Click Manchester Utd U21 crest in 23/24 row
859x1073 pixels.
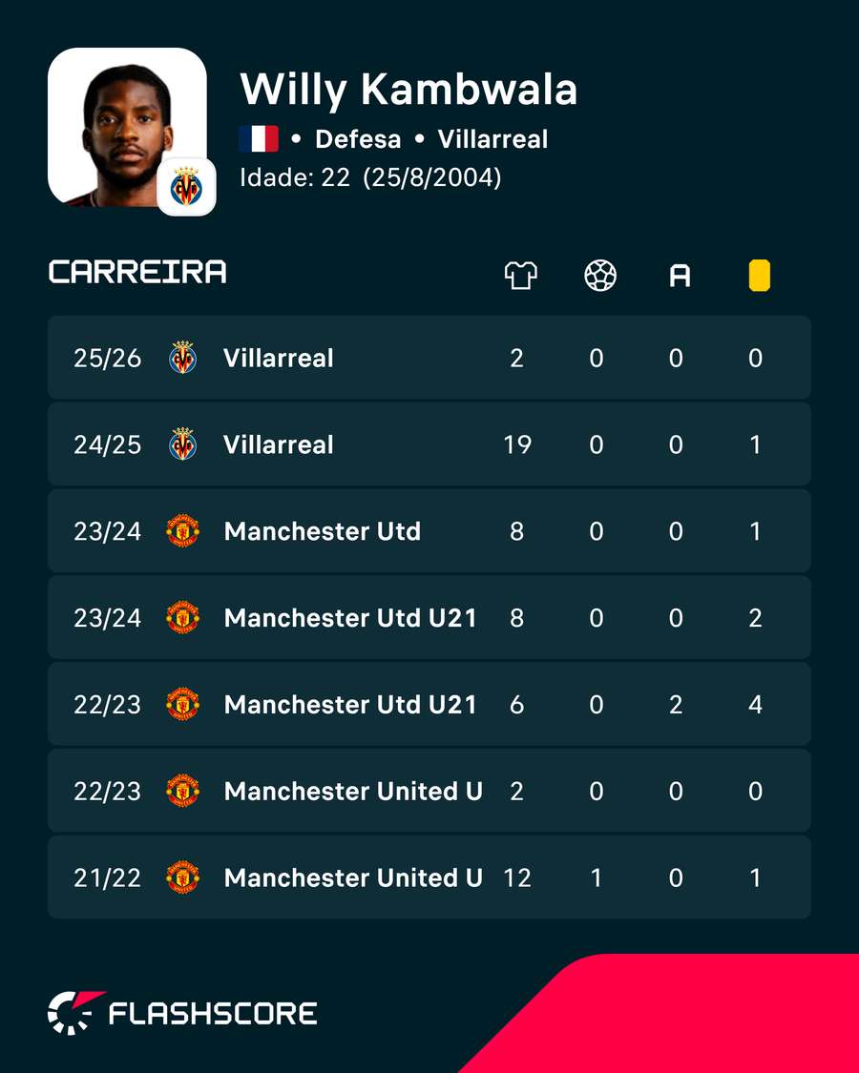pos(183,617)
